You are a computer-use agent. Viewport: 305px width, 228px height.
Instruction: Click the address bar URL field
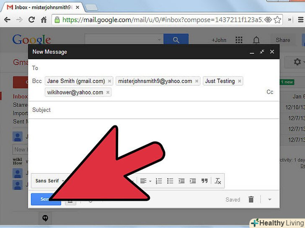[163, 20]
